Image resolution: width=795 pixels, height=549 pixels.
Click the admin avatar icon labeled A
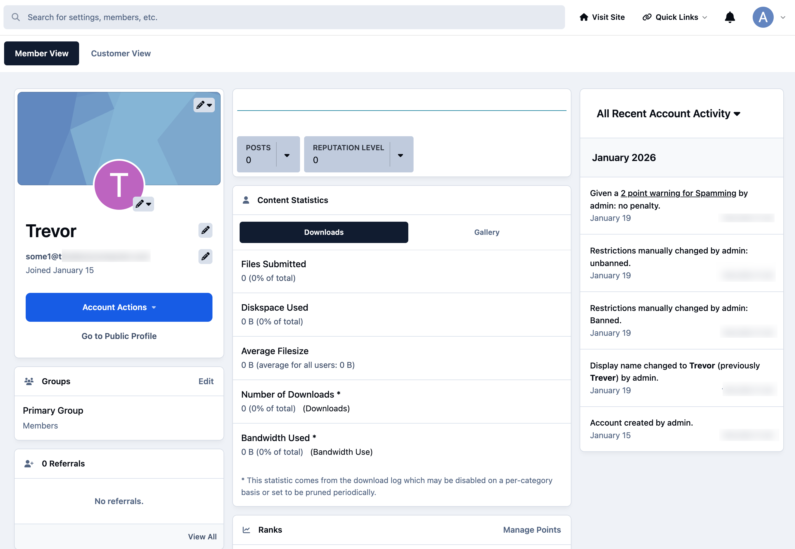[x=763, y=17]
